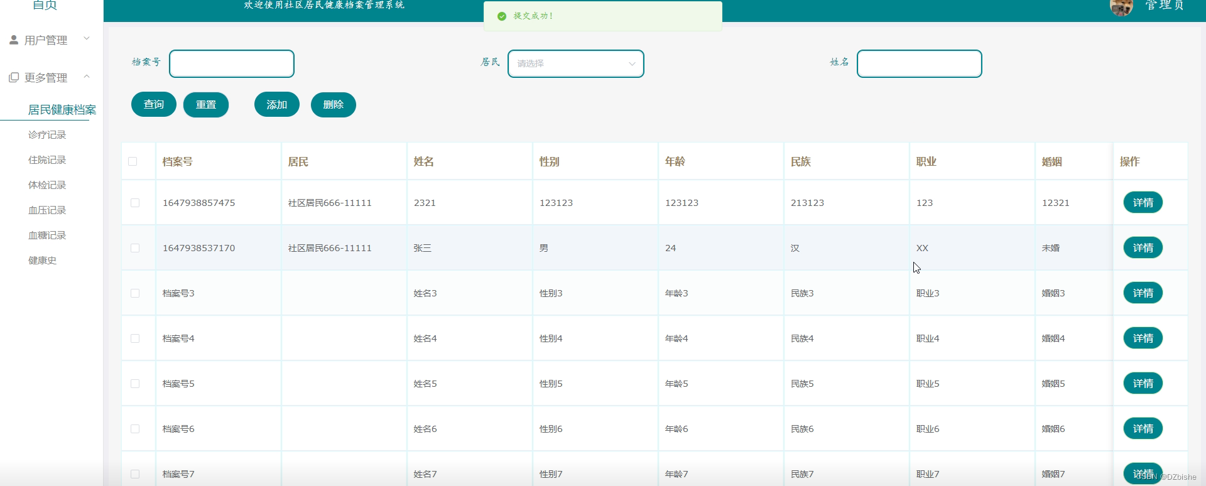
Task: Click the 居民 column header
Action: (298, 162)
